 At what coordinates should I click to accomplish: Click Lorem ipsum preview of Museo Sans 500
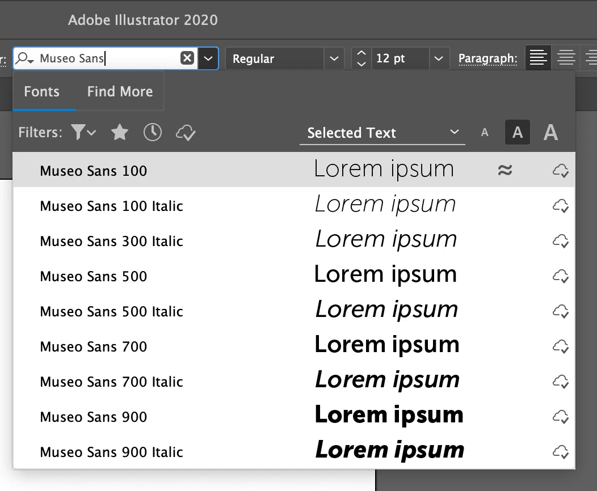point(385,275)
